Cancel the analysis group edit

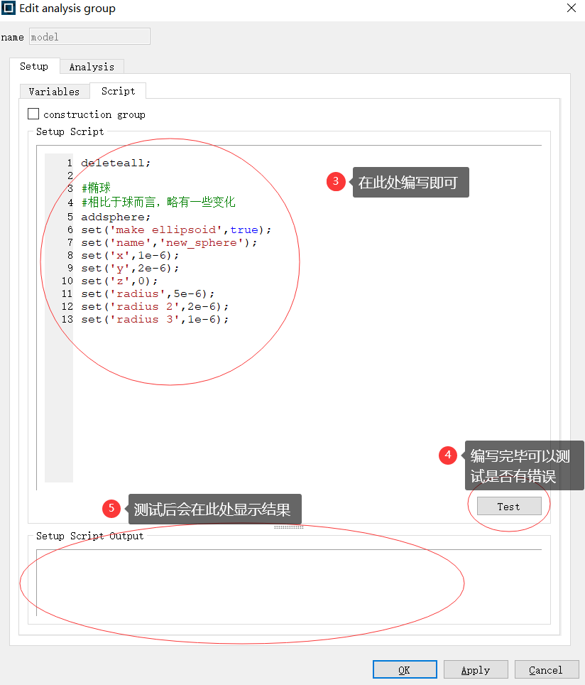547,669
